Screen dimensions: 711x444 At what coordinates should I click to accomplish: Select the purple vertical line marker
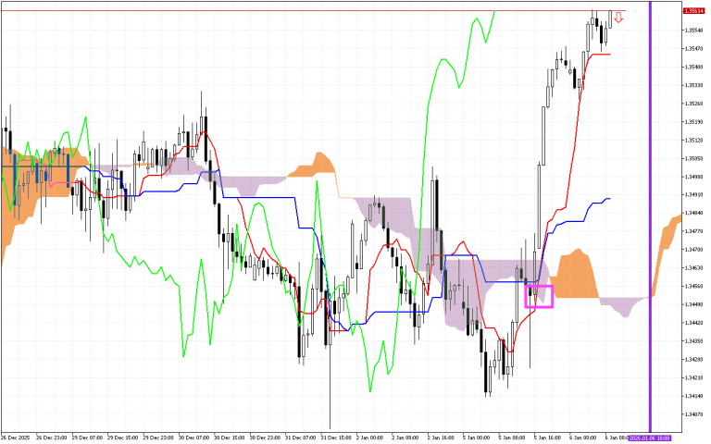click(x=650, y=216)
